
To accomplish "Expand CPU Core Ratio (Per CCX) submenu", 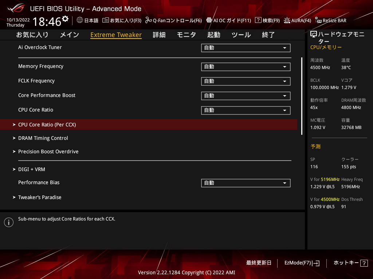I will [149, 125].
